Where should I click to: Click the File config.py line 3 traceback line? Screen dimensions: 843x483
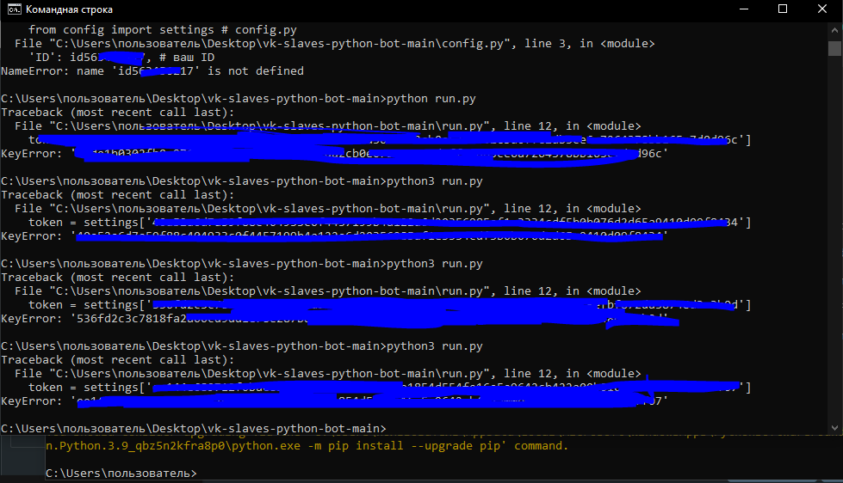click(x=334, y=44)
